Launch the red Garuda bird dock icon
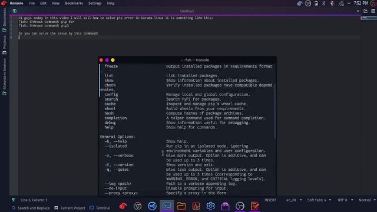The image size is (377, 212). pyautogui.click(x=123, y=206)
